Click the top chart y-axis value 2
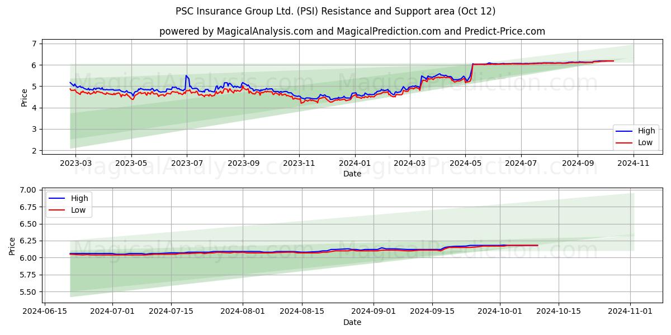Viewport: 671px width, 335px height. click(35, 151)
